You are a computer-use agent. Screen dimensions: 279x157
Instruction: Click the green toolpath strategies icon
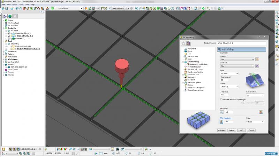pos(53,8)
